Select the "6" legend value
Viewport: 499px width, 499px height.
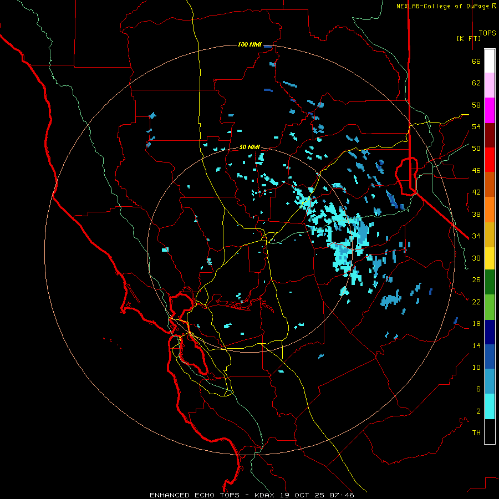click(478, 389)
